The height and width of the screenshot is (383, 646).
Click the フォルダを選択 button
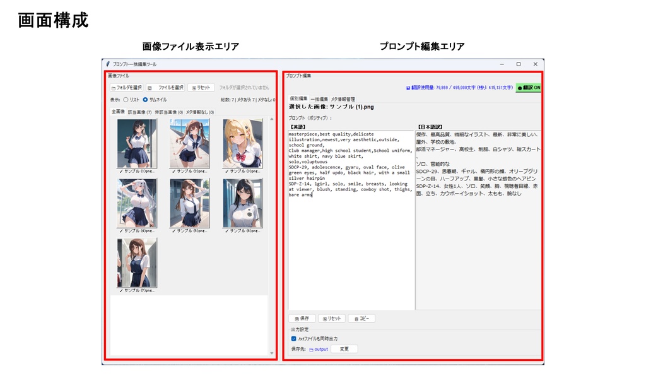pos(126,88)
